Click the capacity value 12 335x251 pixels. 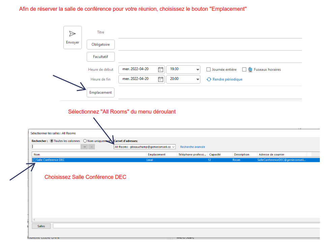[210, 160]
